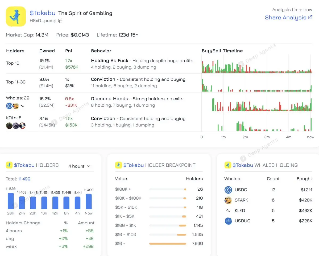Click the Total 11.499 holders value
Image resolution: width=319 pixels, height=256 pixels.
click(24, 179)
